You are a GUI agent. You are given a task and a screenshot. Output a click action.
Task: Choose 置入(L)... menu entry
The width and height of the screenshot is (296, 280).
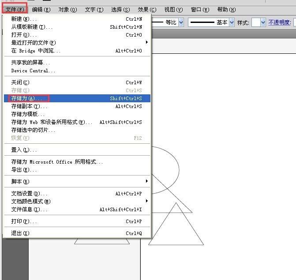pos(77,150)
